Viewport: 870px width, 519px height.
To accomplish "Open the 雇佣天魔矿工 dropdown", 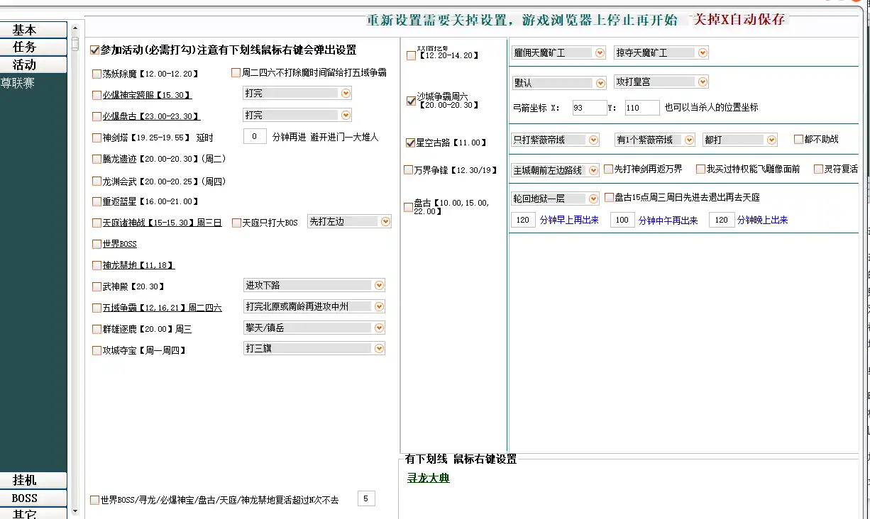I will click(558, 52).
